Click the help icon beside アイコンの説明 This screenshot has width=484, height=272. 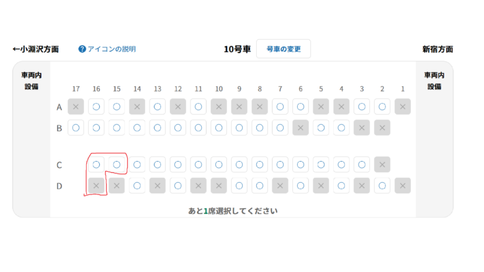point(82,49)
